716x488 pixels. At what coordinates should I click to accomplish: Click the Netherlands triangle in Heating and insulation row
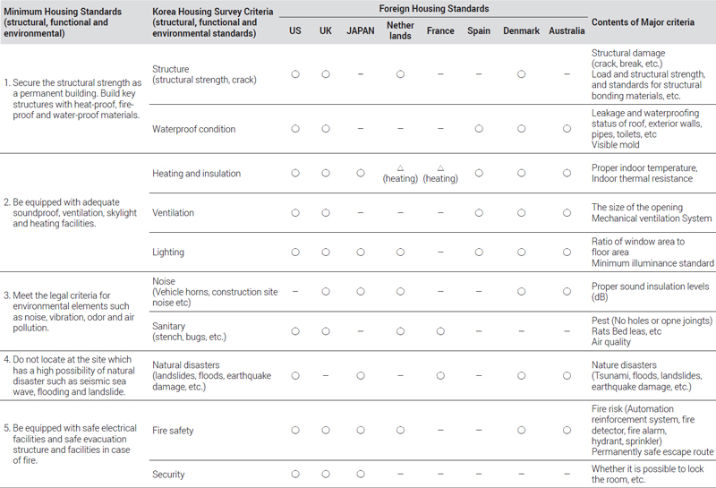[400, 167]
